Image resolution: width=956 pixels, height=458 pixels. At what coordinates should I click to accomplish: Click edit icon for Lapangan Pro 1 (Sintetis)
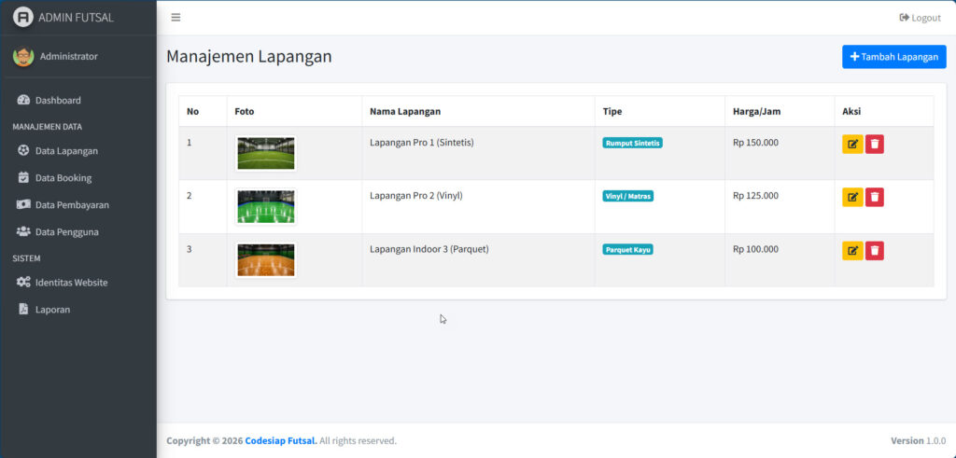tap(852, 145)
